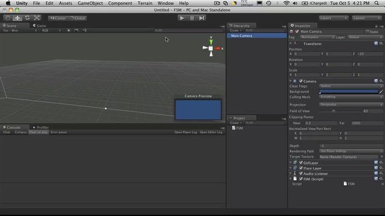
Task: Toggle Audio Listener enabled checkbox
Action: [301, 173]
